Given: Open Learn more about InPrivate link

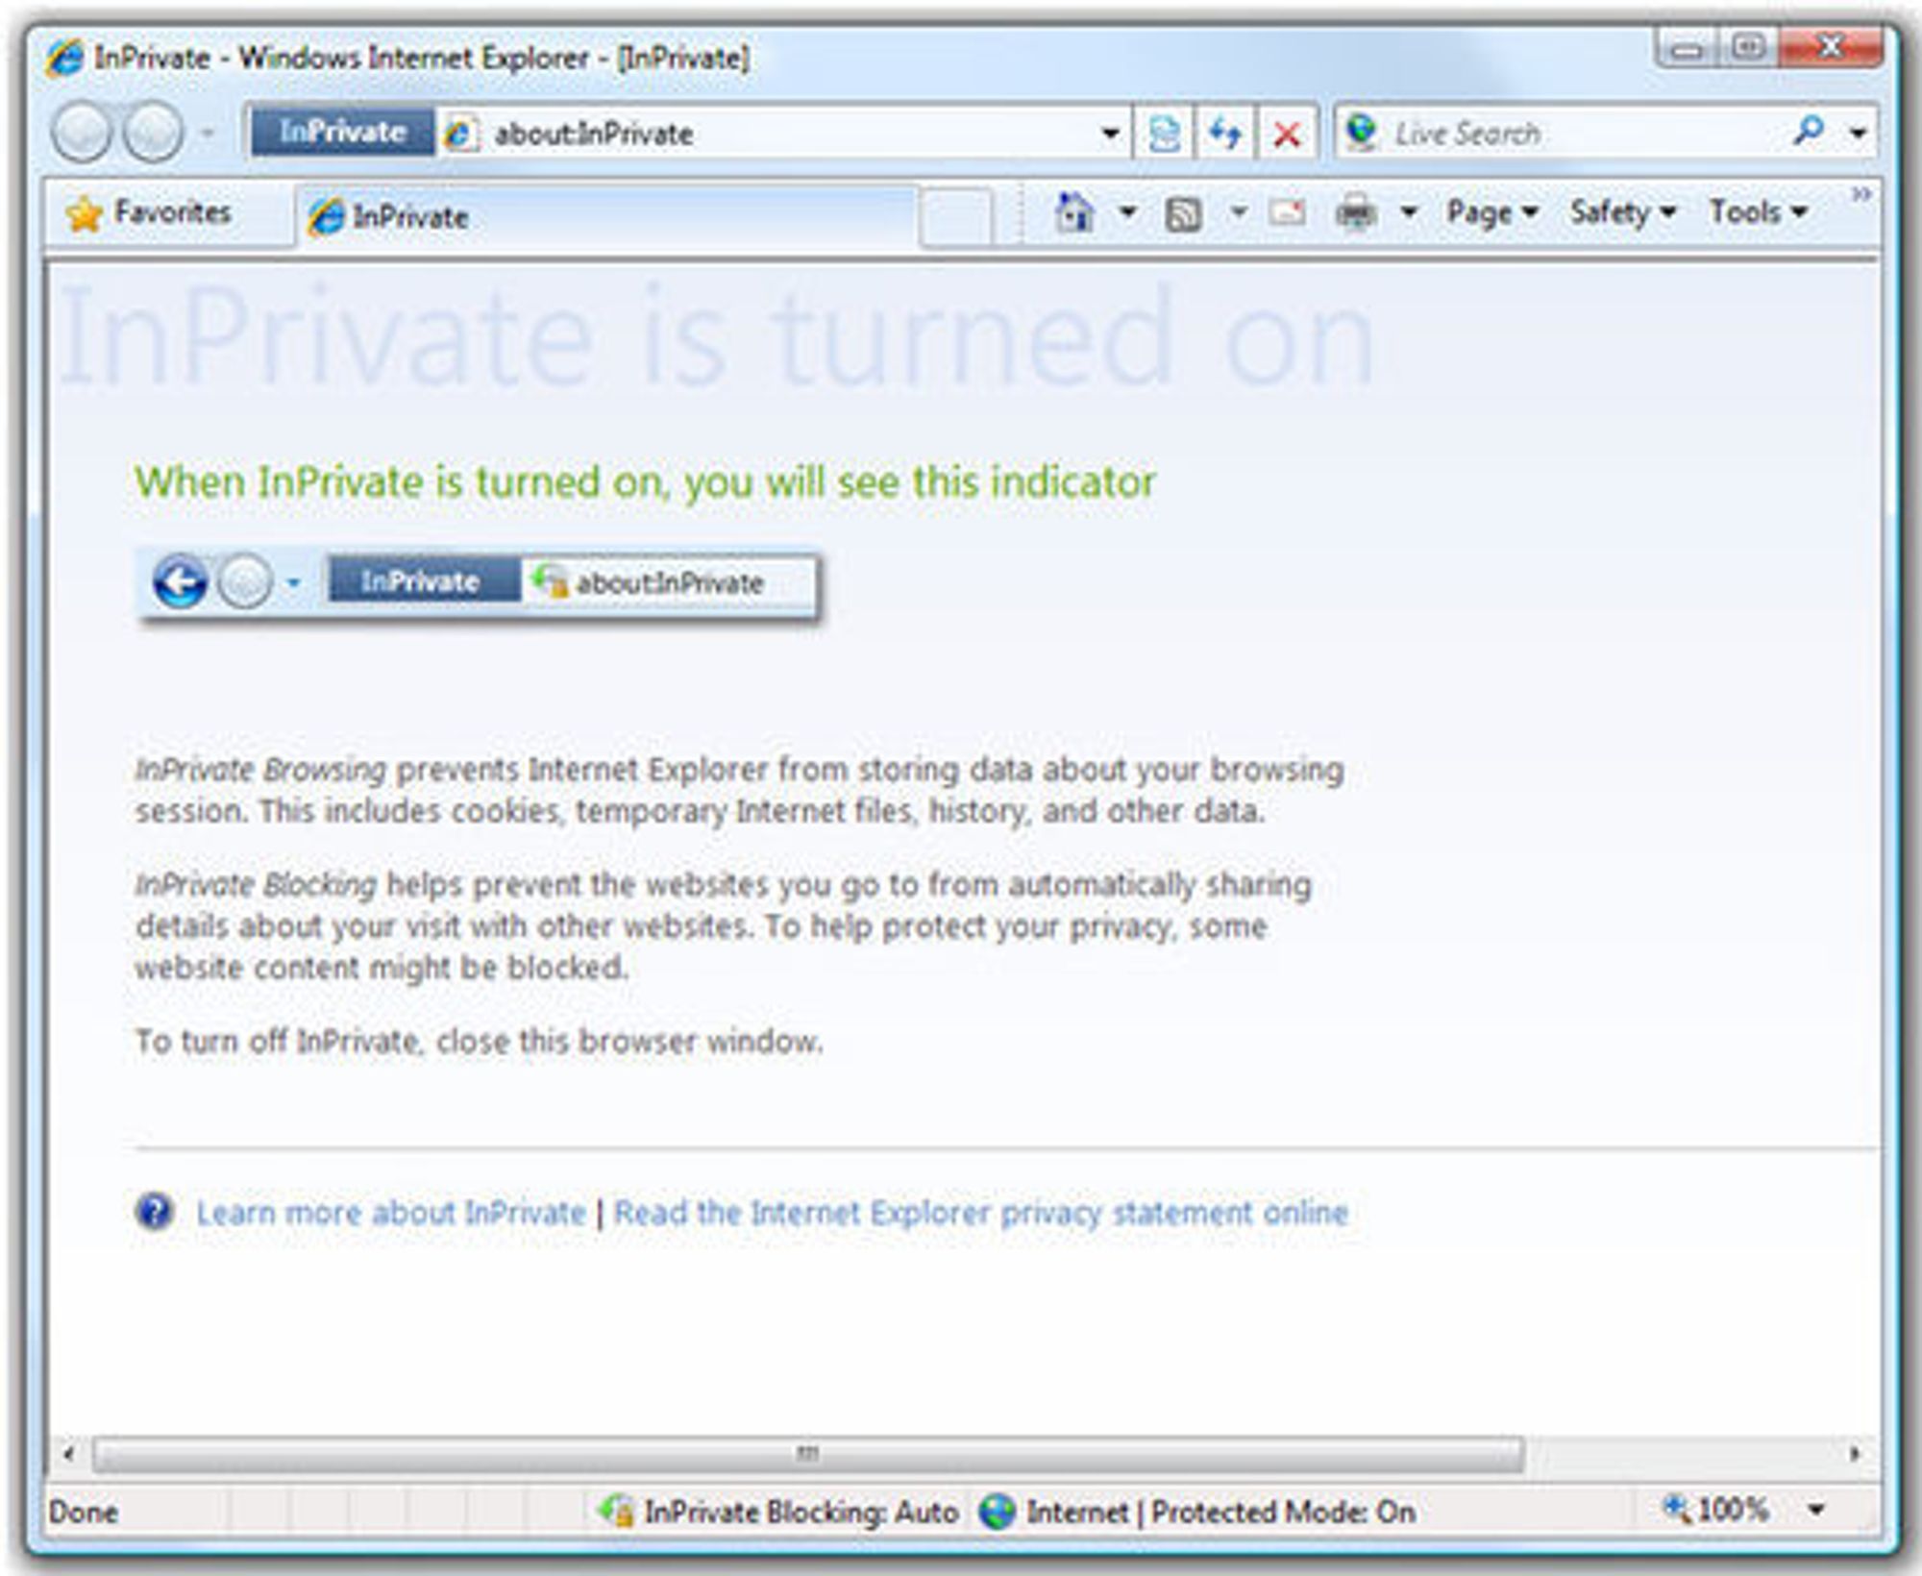Looking at the screenshot, I should [x=391, y=1213].
